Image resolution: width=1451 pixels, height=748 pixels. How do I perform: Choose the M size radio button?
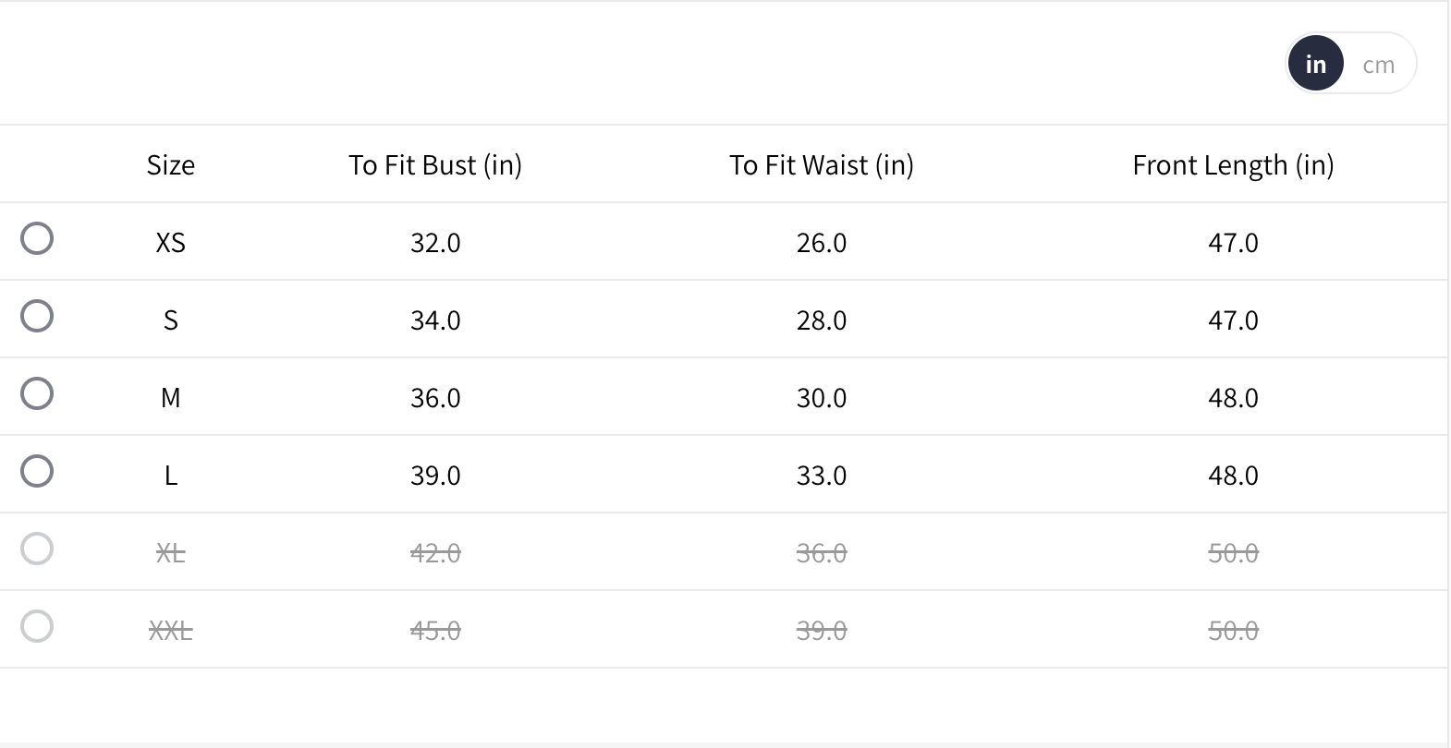click(37, 393)
